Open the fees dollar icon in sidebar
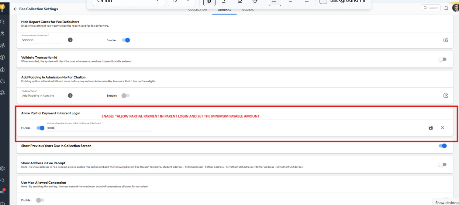459x205 pixels. coord(2,57)
